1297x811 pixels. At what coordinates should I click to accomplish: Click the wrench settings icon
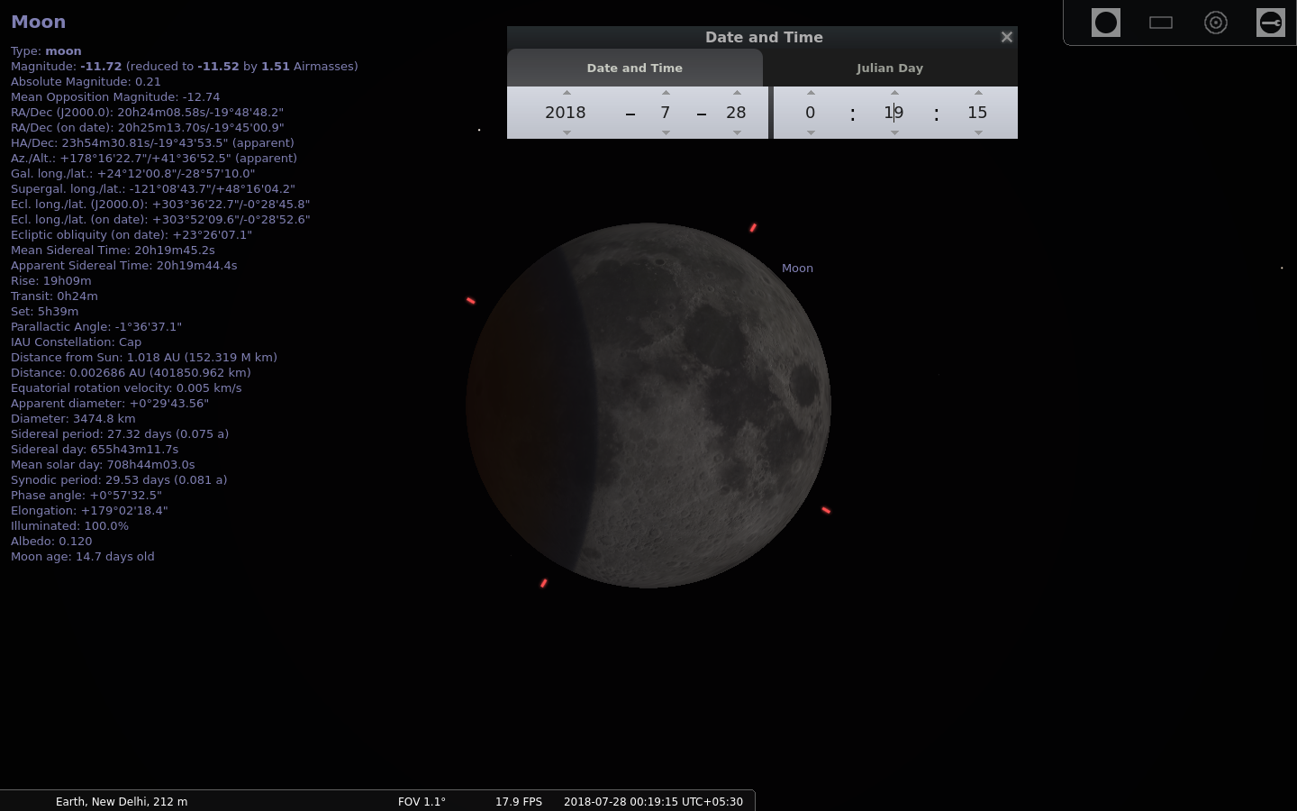1271,23
